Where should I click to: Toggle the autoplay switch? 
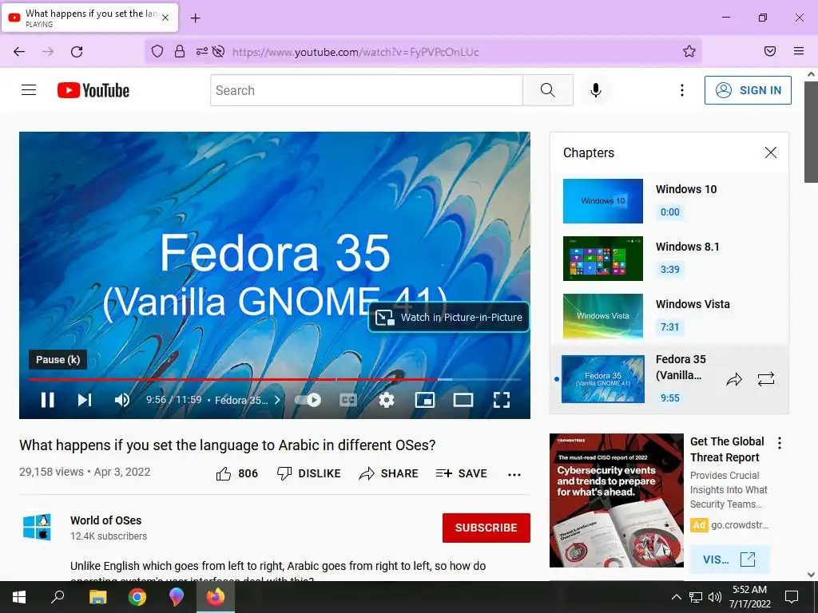[308, 400]
